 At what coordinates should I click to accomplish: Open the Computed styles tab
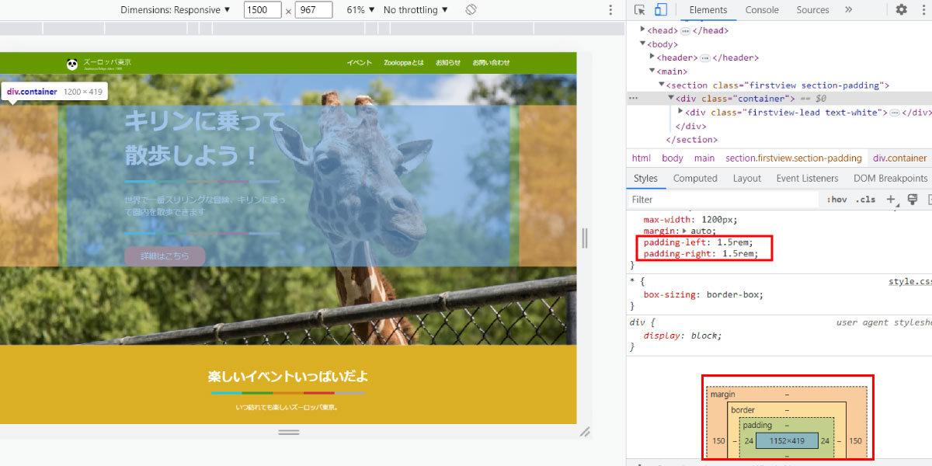click(x=695, y=179)
